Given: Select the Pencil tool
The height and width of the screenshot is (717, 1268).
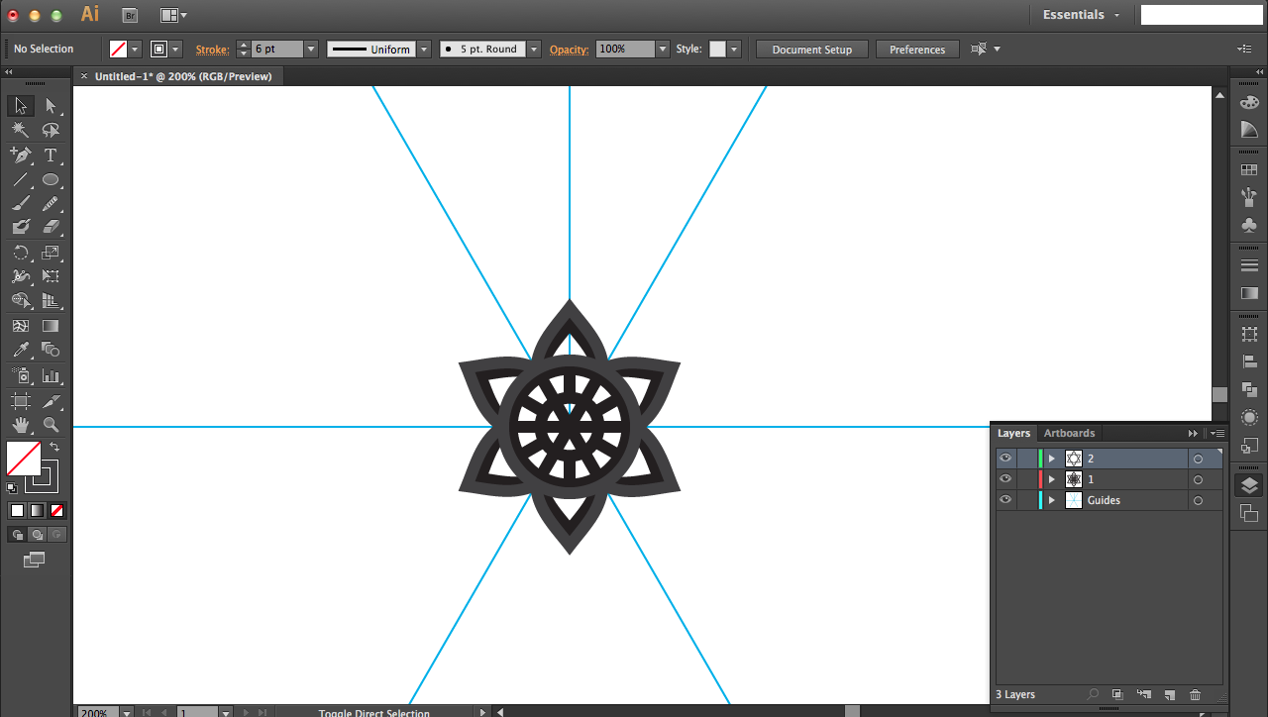Looking at the screenshot, I should pos(51,203).
